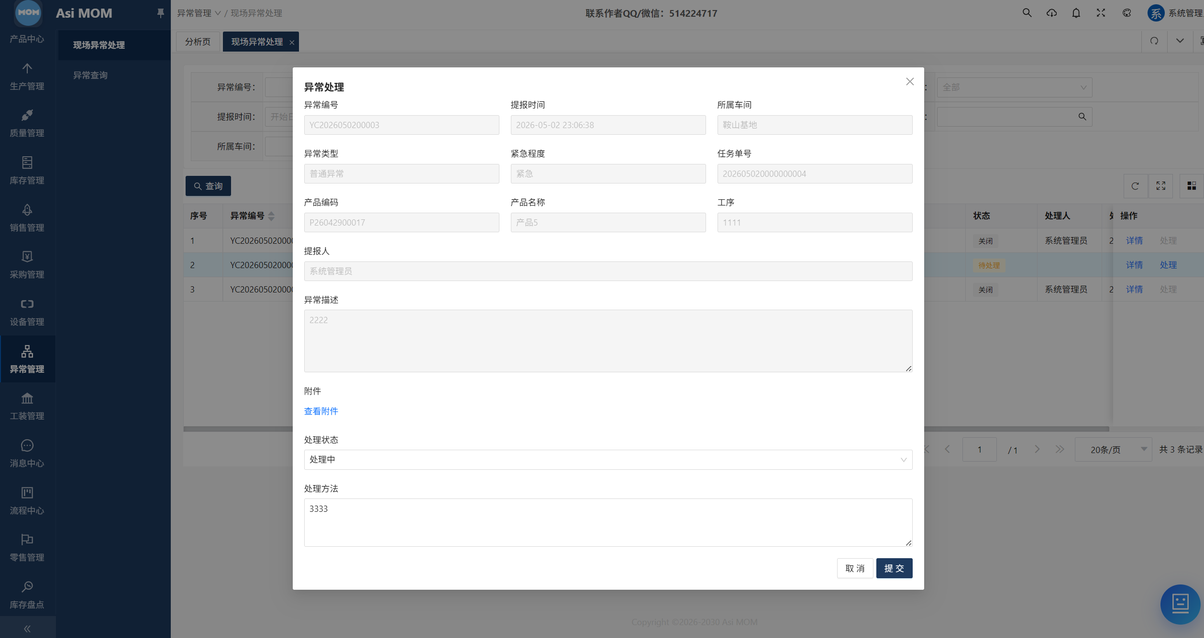Open 质量管理 module

click(27, 123)
